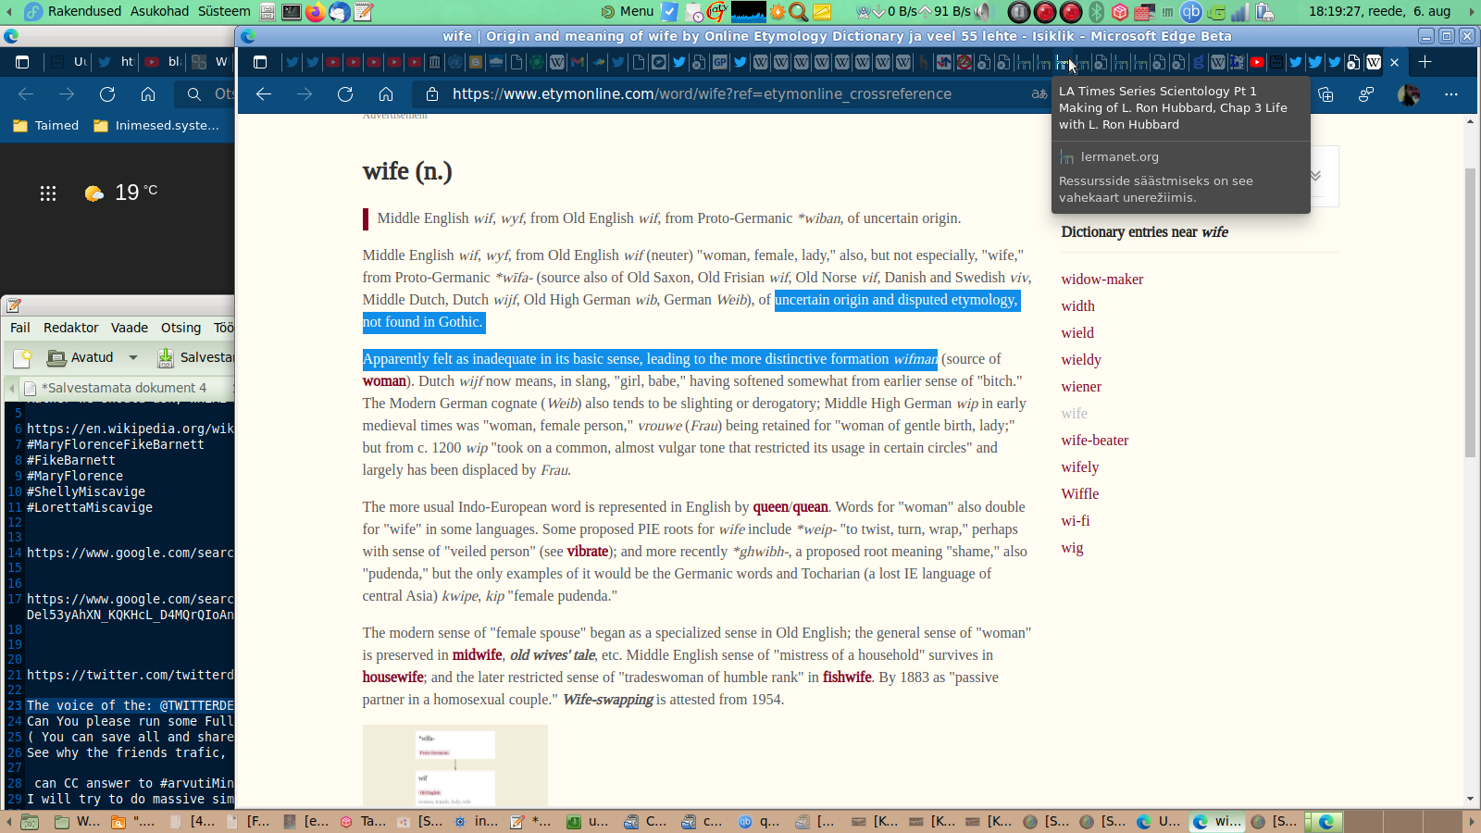Open nearby entry 'wife-beater'
Viewport: 1481px width, 833px height.
tap(1095, 441)
